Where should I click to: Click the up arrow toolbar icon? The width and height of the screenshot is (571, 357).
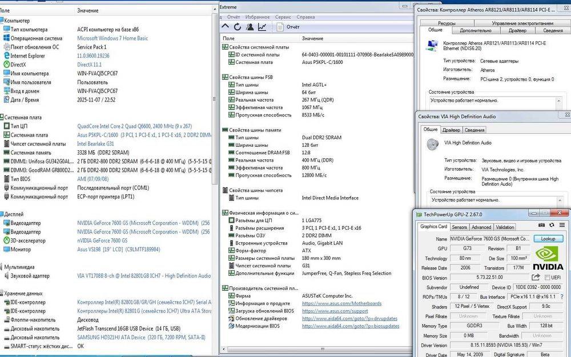pos(225,27)
